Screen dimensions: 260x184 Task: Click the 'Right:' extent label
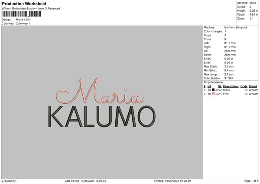coord(207,47)
